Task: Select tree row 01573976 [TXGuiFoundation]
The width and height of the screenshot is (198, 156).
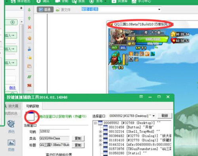Action: point(137,149)
